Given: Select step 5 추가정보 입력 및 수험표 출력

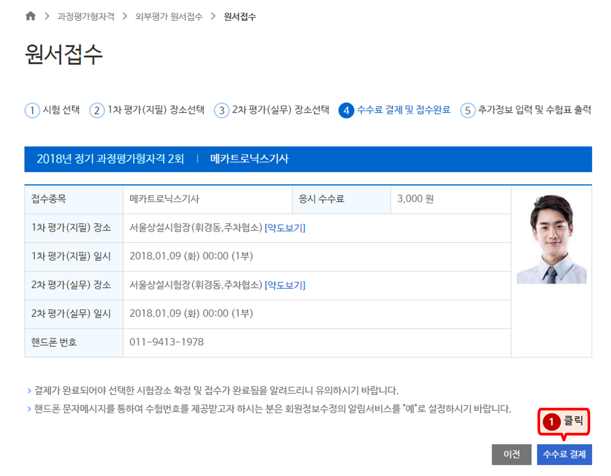Looking at the screenshot, I should tap(526, 110).
